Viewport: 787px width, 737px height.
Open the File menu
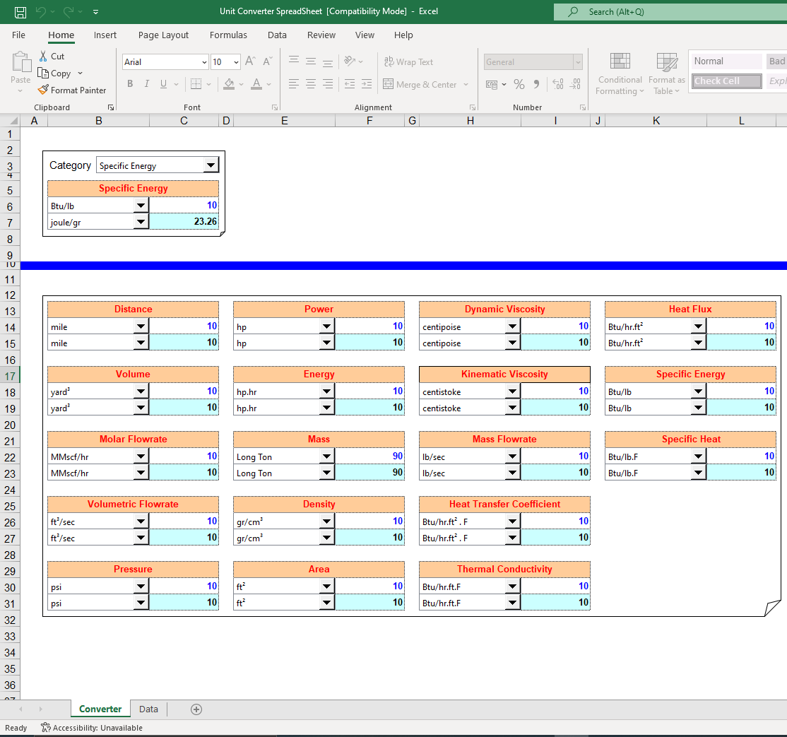(18, 35)
